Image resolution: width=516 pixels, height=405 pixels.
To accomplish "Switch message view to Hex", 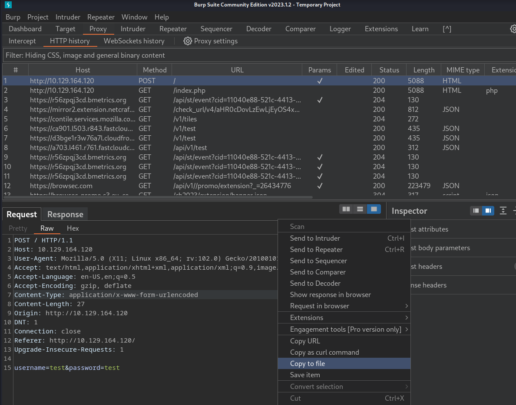I will (x=73, y=228).
